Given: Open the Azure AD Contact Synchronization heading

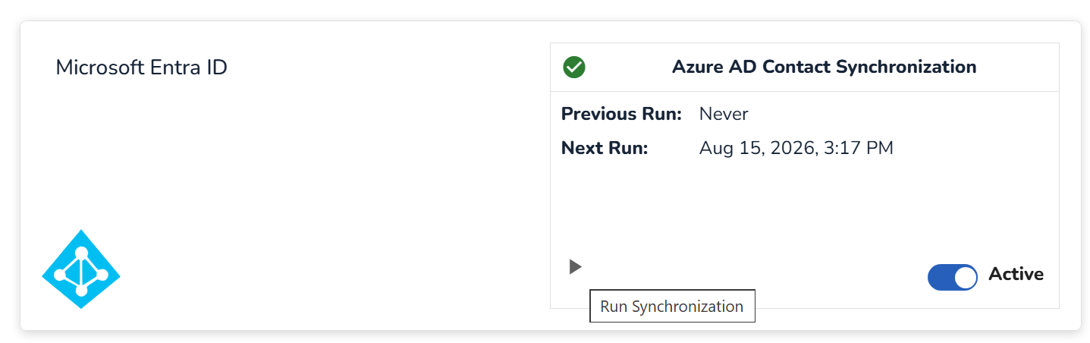Looking at the screenshot, I should (824, 67).
